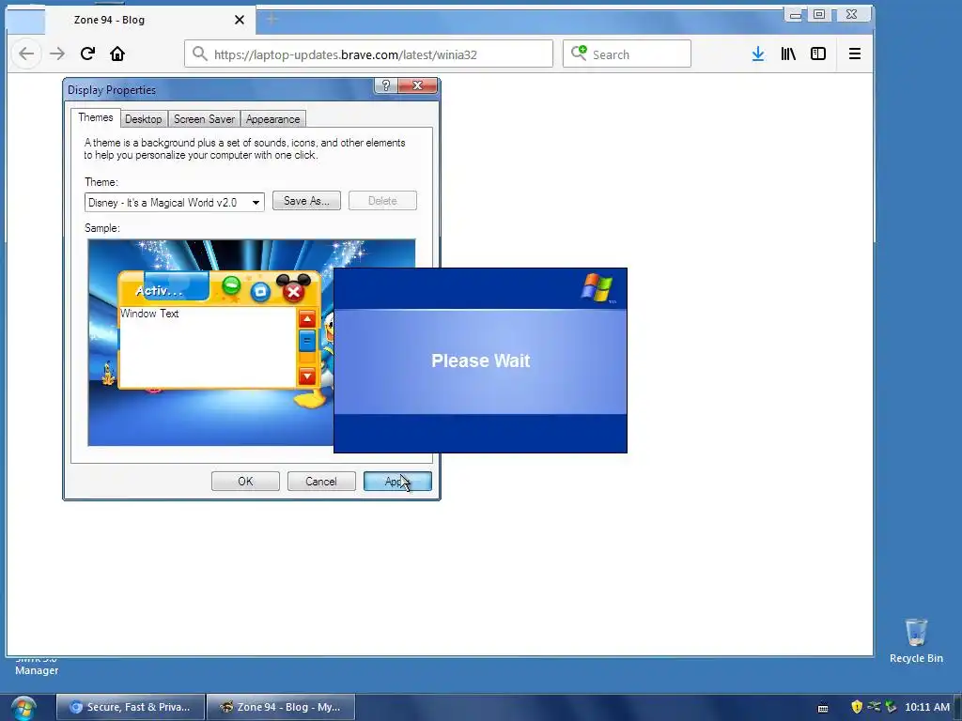Screen dimensions: 962x721
Task: Click the Mickey-ear red close icon in sample
Action: (x=293, y=291)
